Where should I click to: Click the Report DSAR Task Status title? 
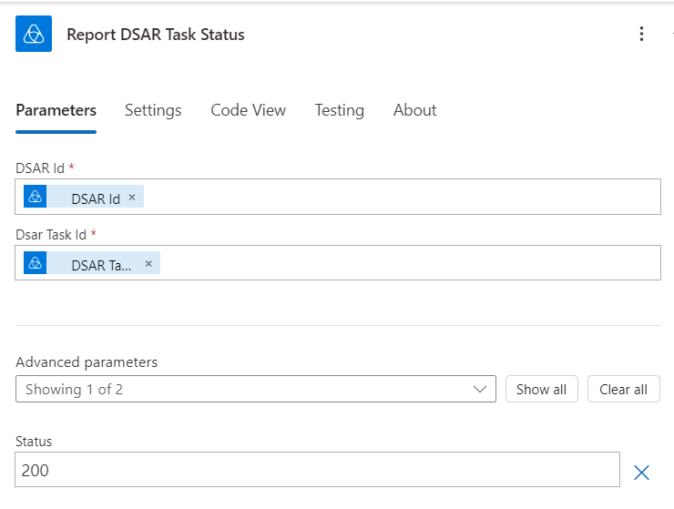pyautogui.click(x=156, y=35)
